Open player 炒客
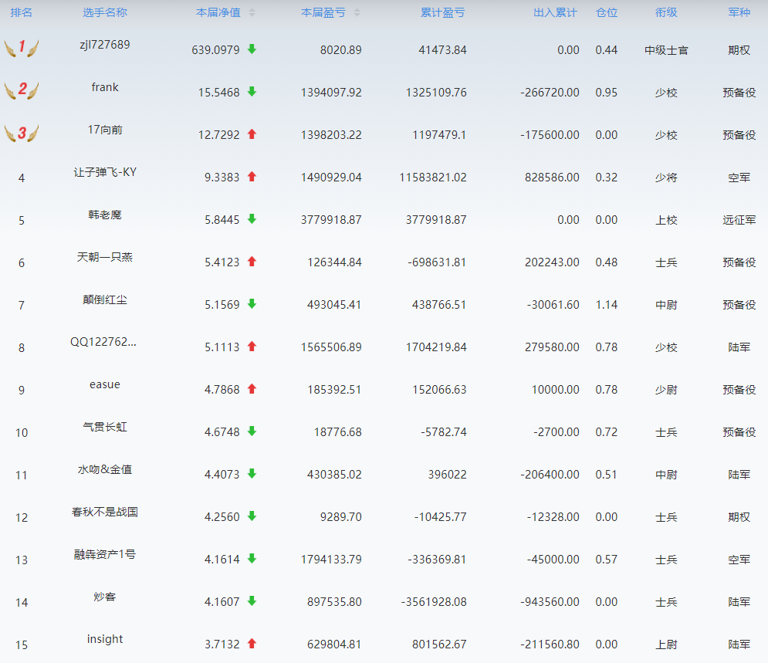Viewport: 768px width, 663px height. (x=105, y=597)
